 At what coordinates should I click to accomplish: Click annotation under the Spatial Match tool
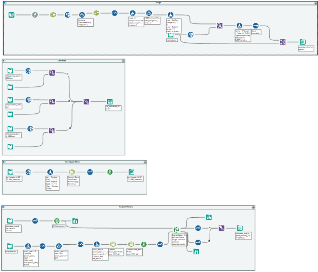tap(179, 240)
